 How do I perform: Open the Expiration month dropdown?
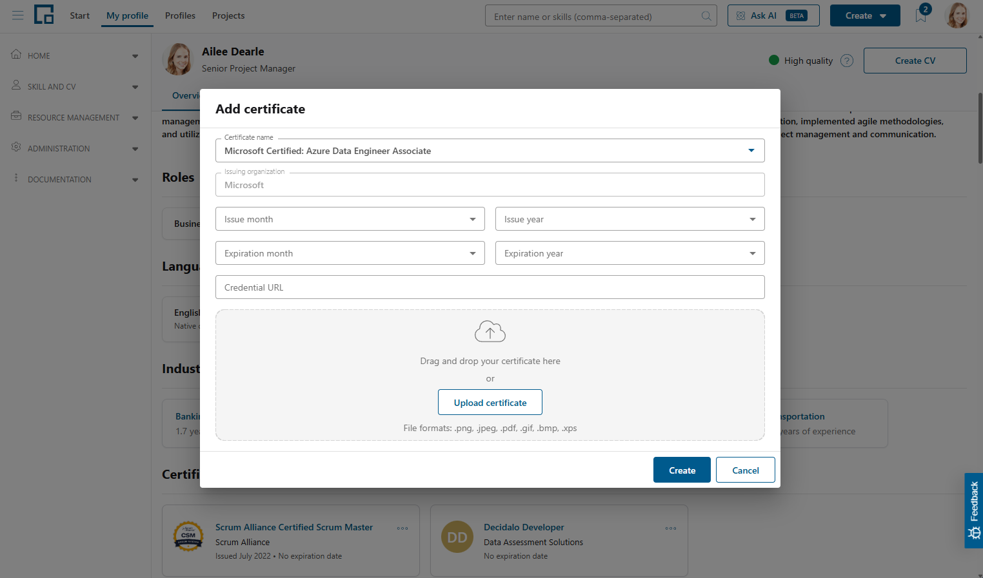point(350,253)
